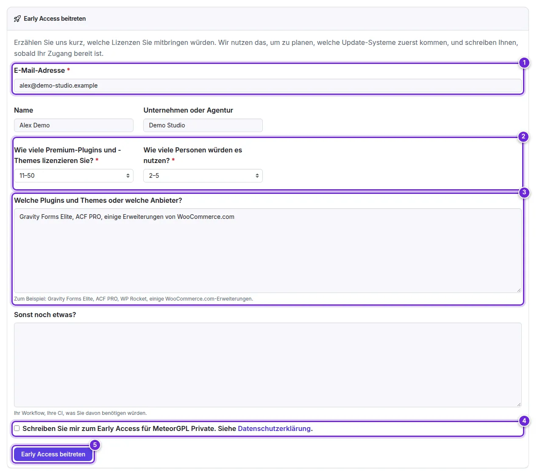
Task: Click the resize handle of the plugins textarea
Action: (x=519, y=290)
